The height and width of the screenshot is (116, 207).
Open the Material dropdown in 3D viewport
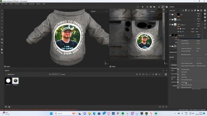click(x=99, y=12)
